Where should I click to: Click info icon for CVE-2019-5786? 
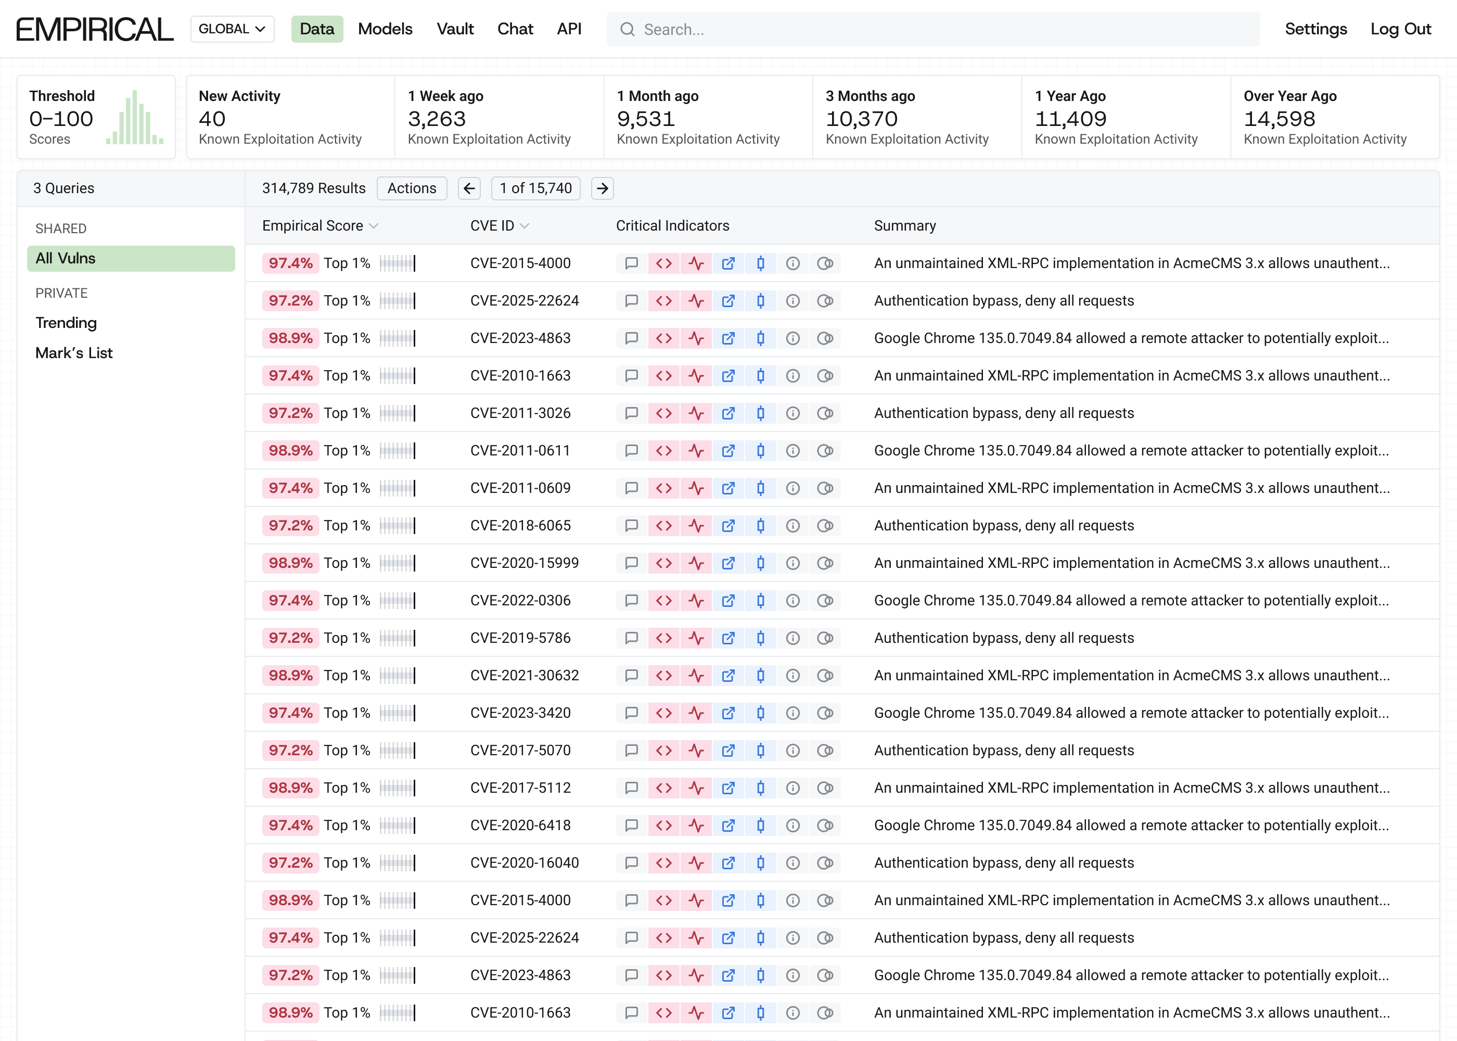point(793,638)
